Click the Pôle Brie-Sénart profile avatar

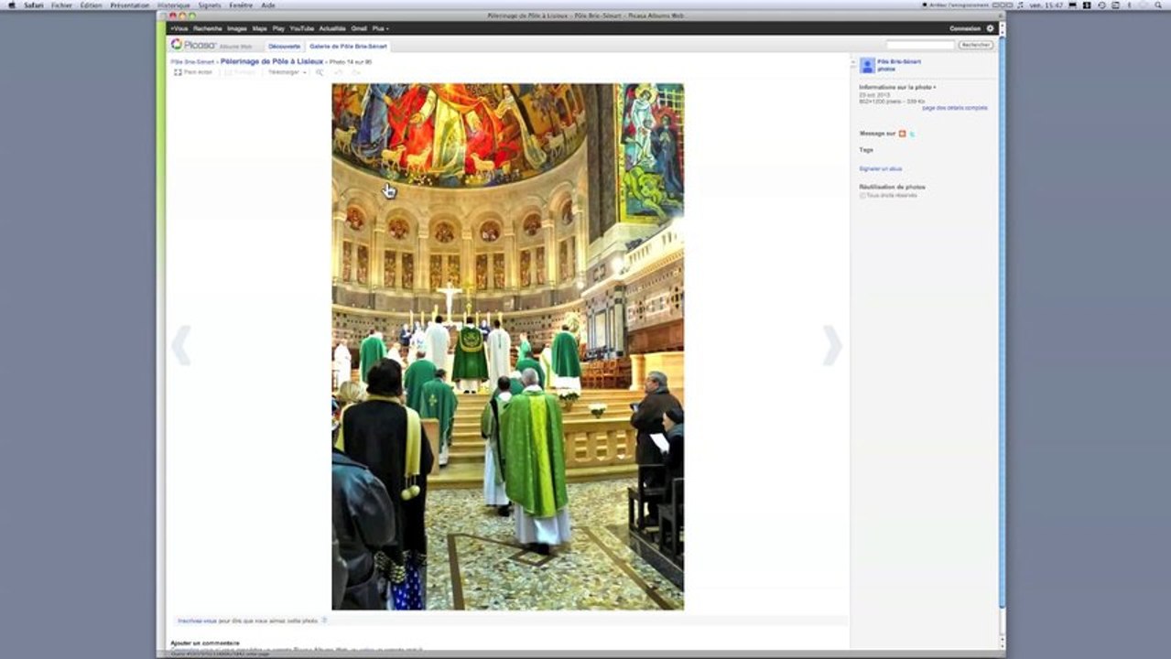[867, 65]
